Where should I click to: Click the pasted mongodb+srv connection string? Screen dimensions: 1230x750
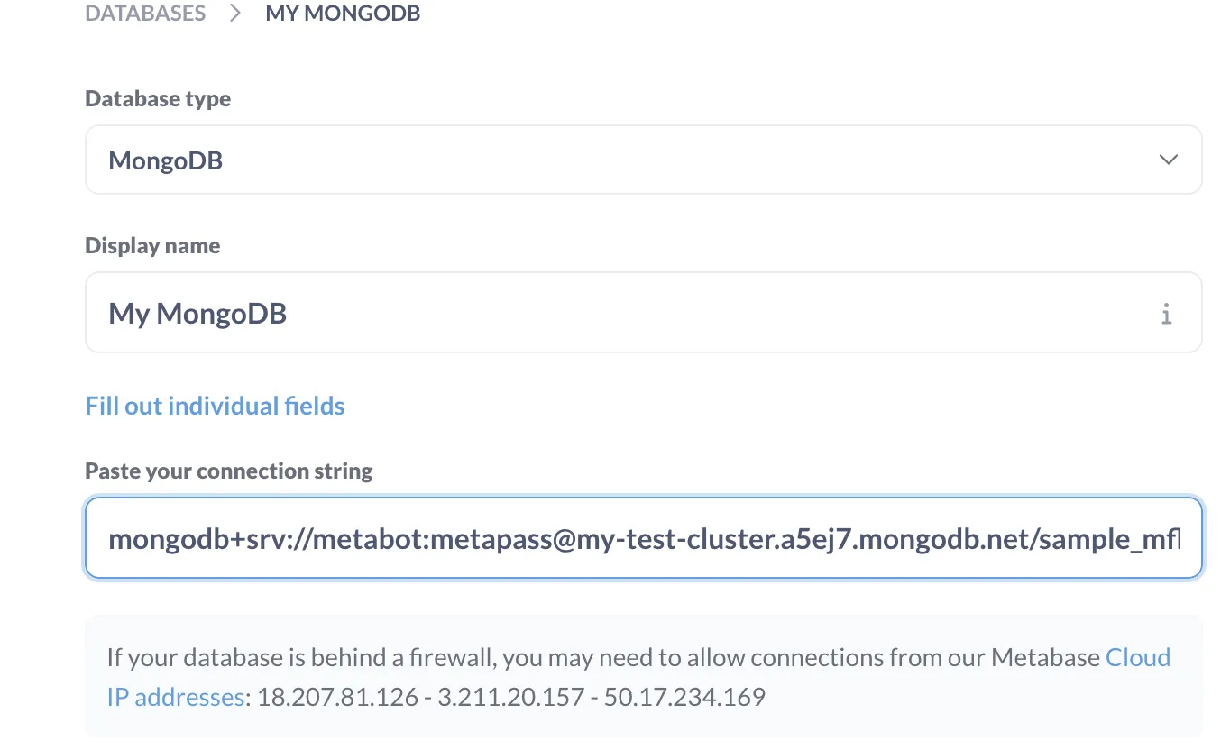click(x=631, y=538)
